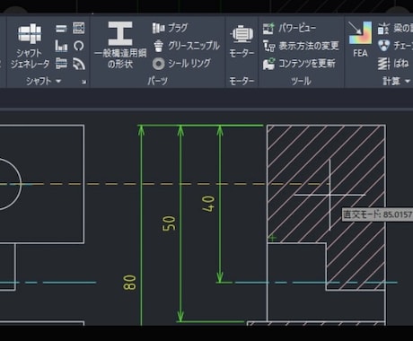This screenshot has width=413, height=341.
Task: Open 一般構造用鋼の形状 steel shapes tool
Action: pyautogui.click(x=120, y=45)
